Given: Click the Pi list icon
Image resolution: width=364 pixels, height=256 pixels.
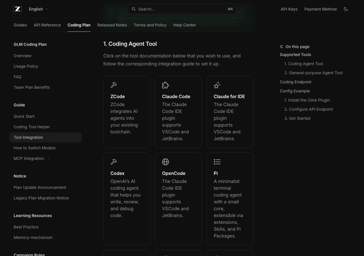Looking at the screenshot, I should (x=217, y=162).
